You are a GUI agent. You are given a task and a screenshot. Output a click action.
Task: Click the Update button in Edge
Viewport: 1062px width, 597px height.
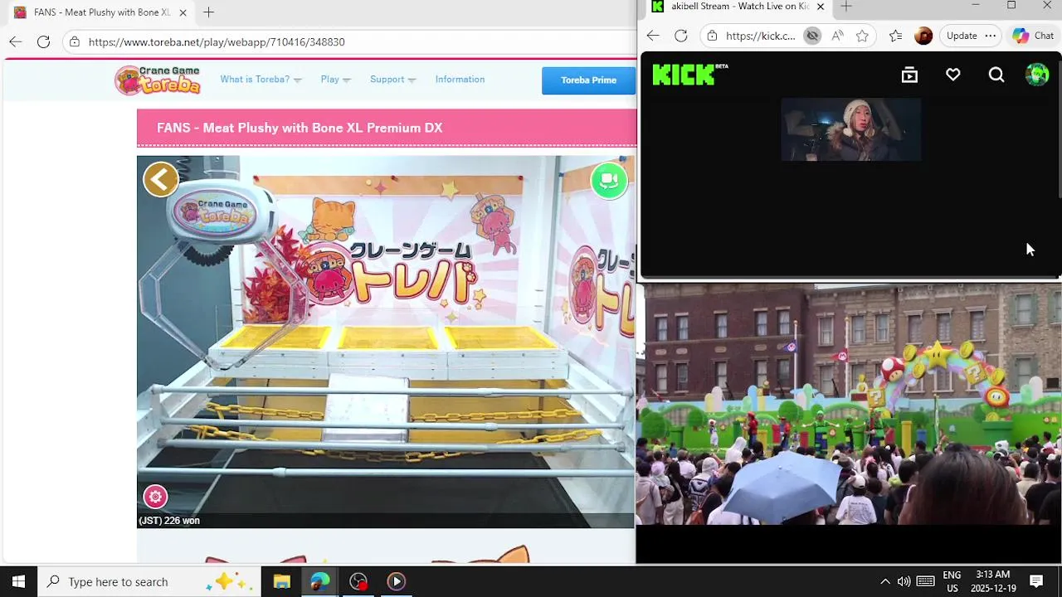coord(962,36)
